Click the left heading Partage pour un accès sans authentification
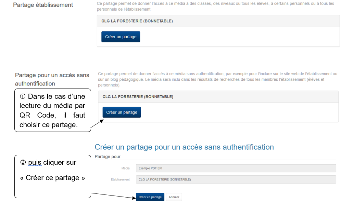The height and width of the screenshot is (202, 353). point(52,79)
